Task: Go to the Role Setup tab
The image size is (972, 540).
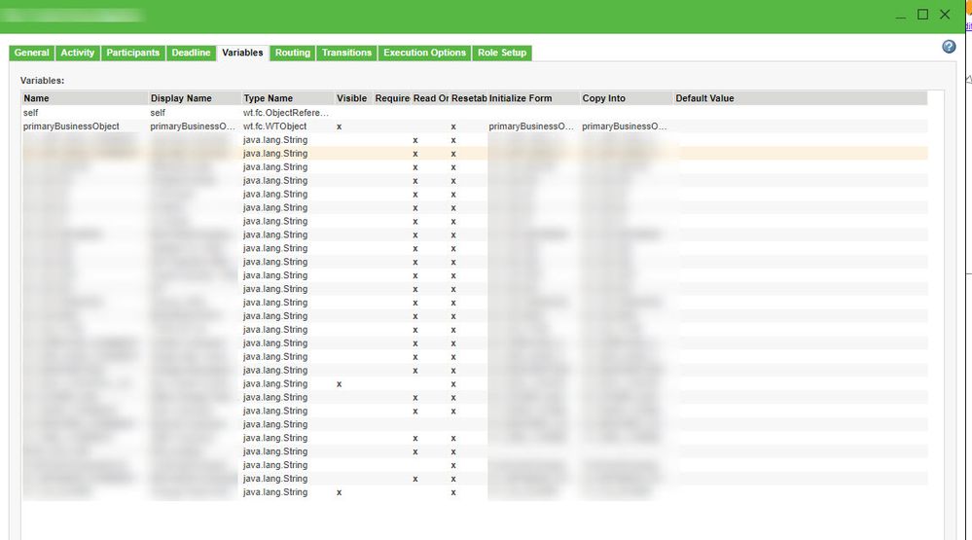Action: pos(502,53)
